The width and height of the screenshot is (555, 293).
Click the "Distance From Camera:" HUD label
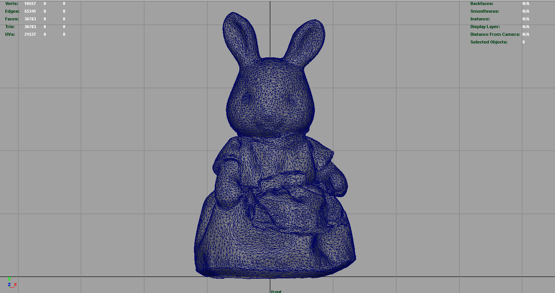495,34
